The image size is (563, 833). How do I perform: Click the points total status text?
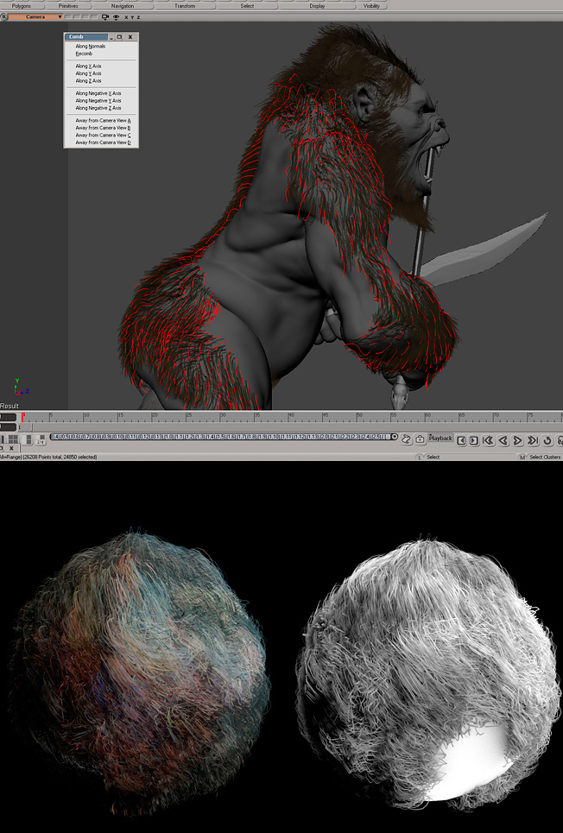(x=60, y=457)
